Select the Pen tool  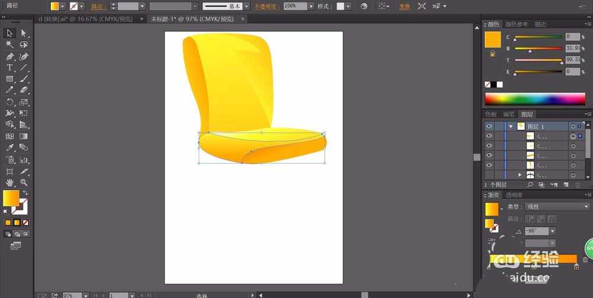(9, 56)
